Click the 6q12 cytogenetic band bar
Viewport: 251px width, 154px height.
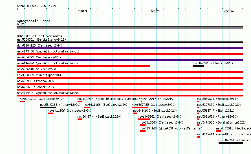pyautogui.click(x=130, y=27)
